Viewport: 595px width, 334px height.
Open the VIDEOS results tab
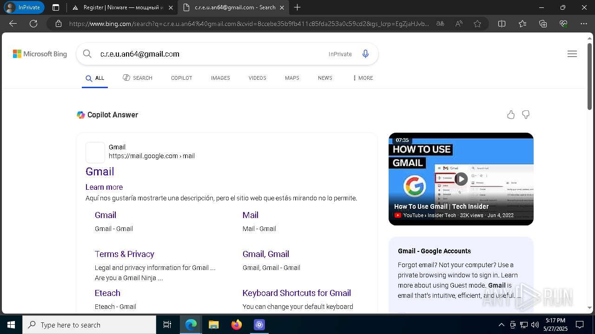click(x=257, y=78)
